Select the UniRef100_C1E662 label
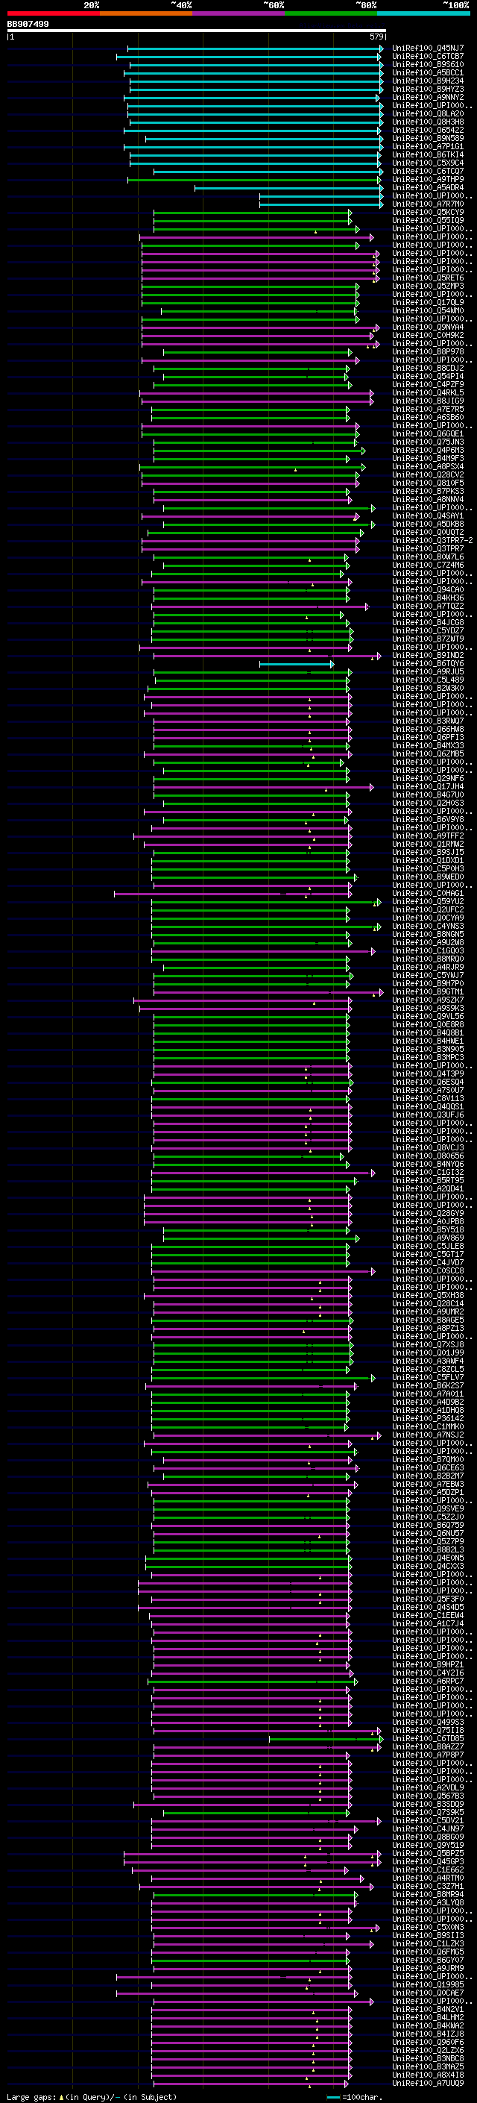The image size is (477, 2103). pos(428,1869)
